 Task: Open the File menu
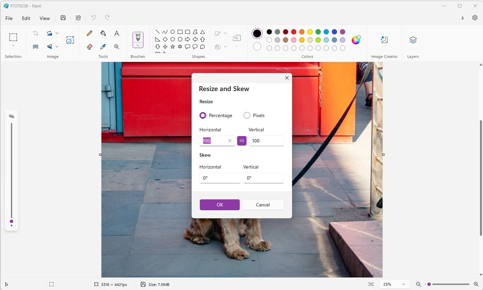tap(8, 18)
